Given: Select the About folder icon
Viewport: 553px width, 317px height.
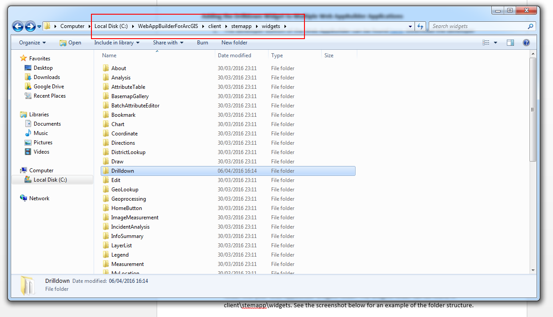Looking at the screenshot, I should [106, 68].
